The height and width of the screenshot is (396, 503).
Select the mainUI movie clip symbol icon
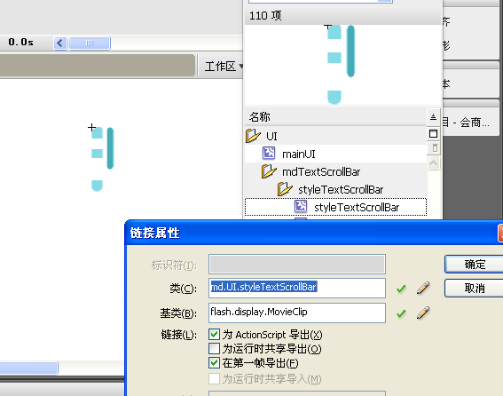[269, 154]
